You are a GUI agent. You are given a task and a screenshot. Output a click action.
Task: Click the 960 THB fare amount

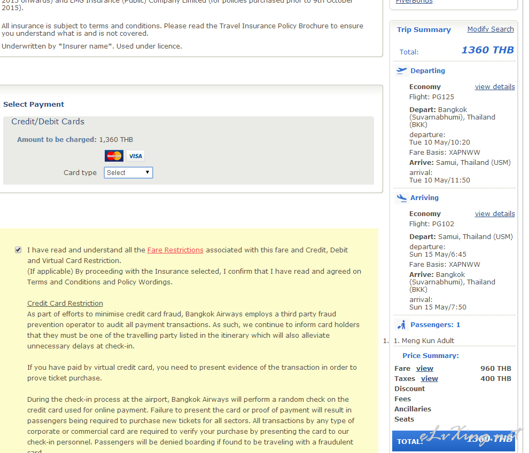(495, 369)
